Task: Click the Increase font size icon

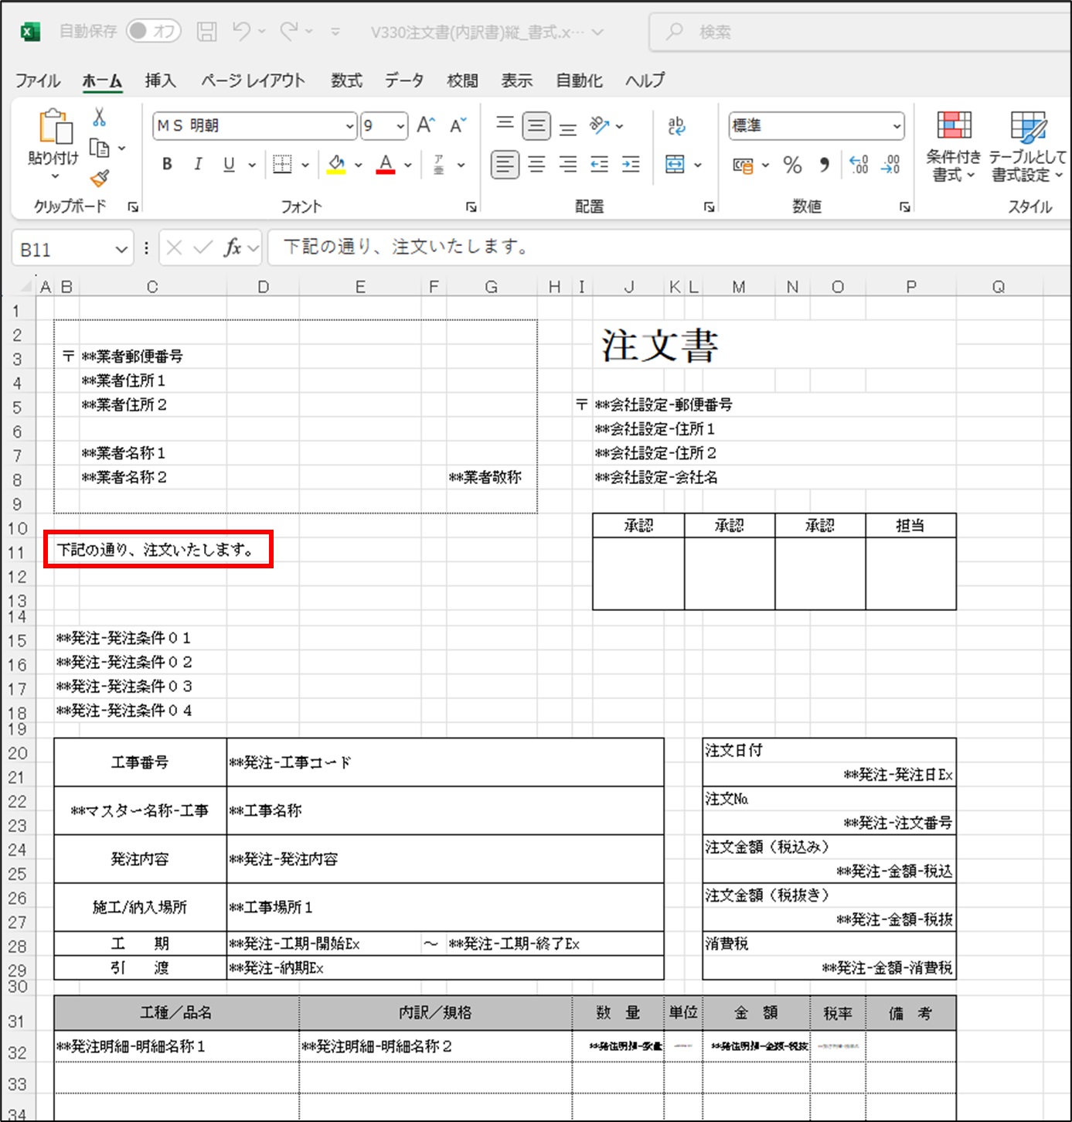Action: pyautogui.click(x=426, y=125)
